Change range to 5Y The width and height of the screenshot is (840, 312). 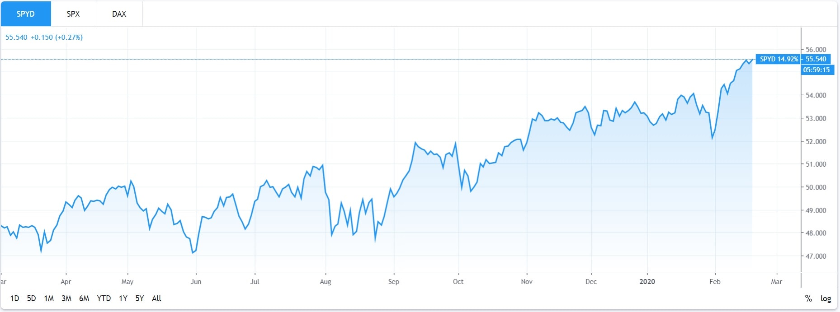click(140, 298)
